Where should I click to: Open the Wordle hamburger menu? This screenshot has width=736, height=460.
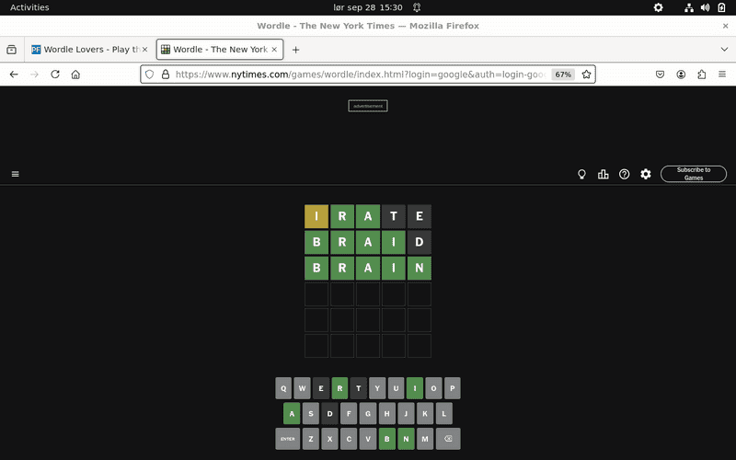click(x=15, y=174)
